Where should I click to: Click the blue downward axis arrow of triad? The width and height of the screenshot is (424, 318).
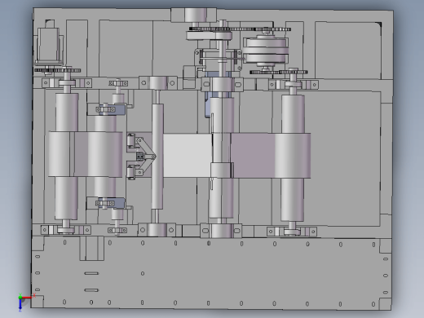coord(20,305)
